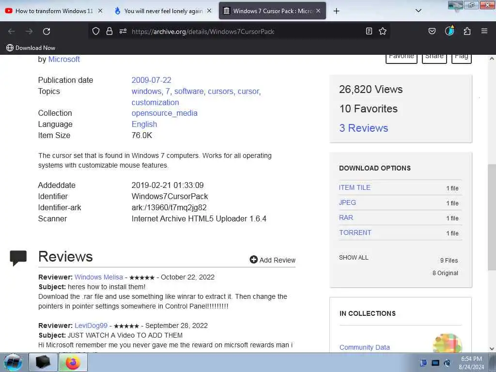Download the RAR file
496x372 pixels.
(x=346, y=217)
